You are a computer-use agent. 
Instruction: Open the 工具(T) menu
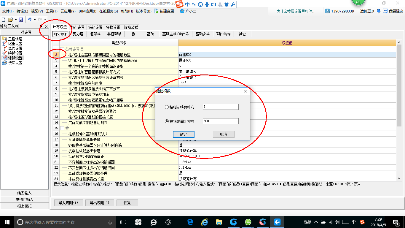[x=52, y=11]
